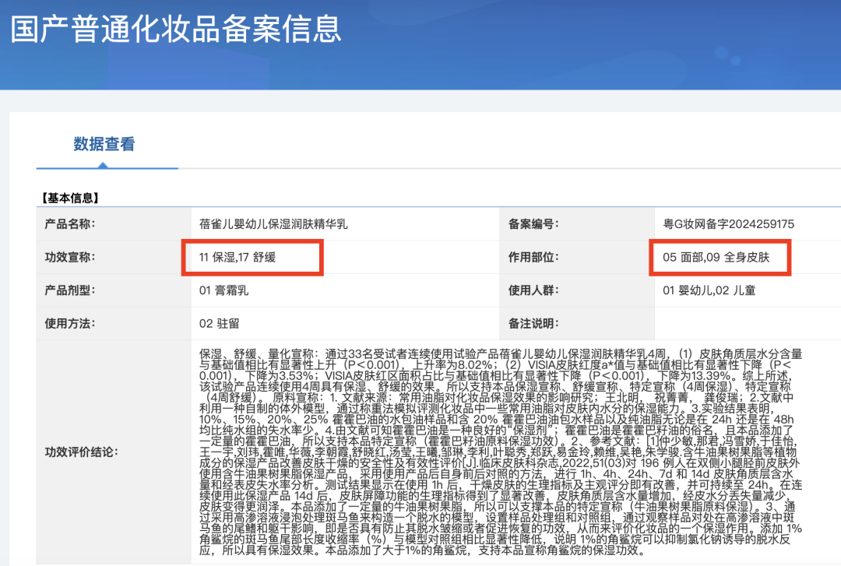This screenshot has height=566, width=841.
Task: Select the value 01 膏霜乳
Action: (223, 290)
